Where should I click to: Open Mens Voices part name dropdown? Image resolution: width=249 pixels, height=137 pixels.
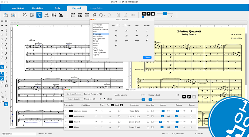pyautogui.click(x=96, y=116)
